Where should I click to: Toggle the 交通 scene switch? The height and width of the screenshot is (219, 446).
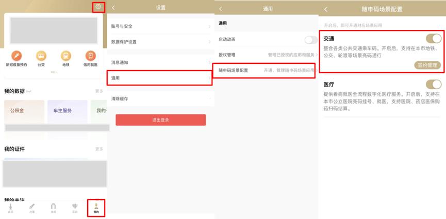(x=434, y=38)
